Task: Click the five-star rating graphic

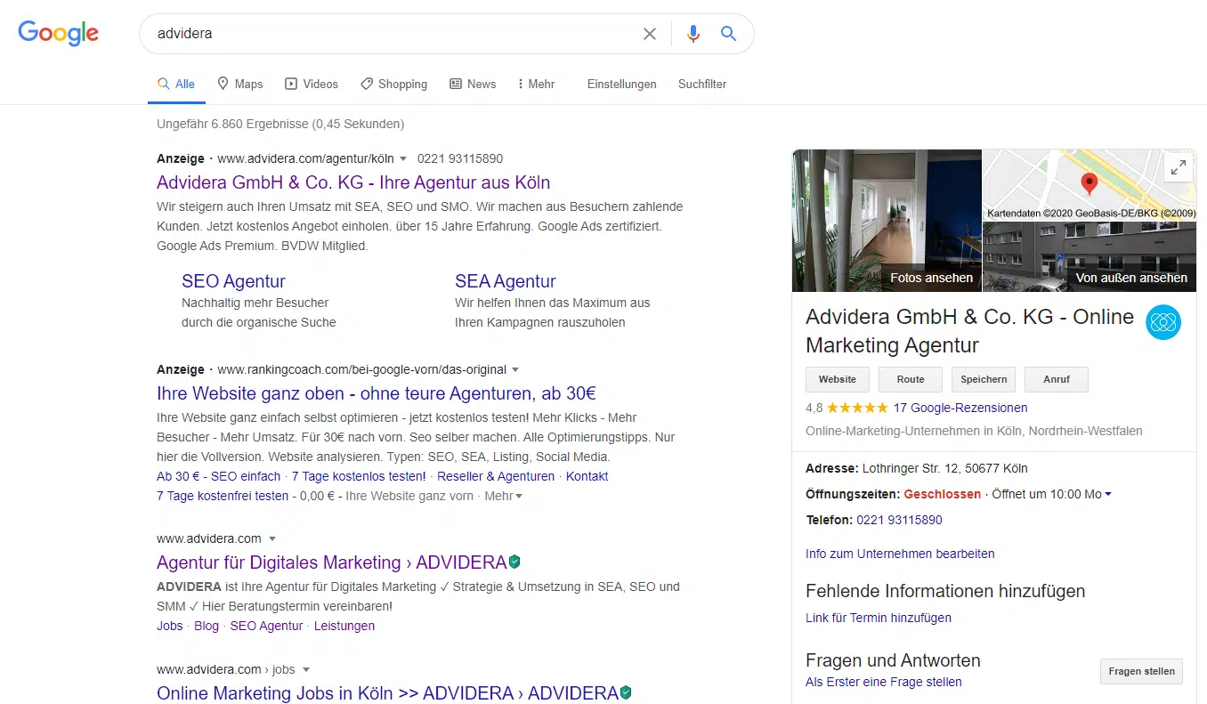Action: (857, 408)
